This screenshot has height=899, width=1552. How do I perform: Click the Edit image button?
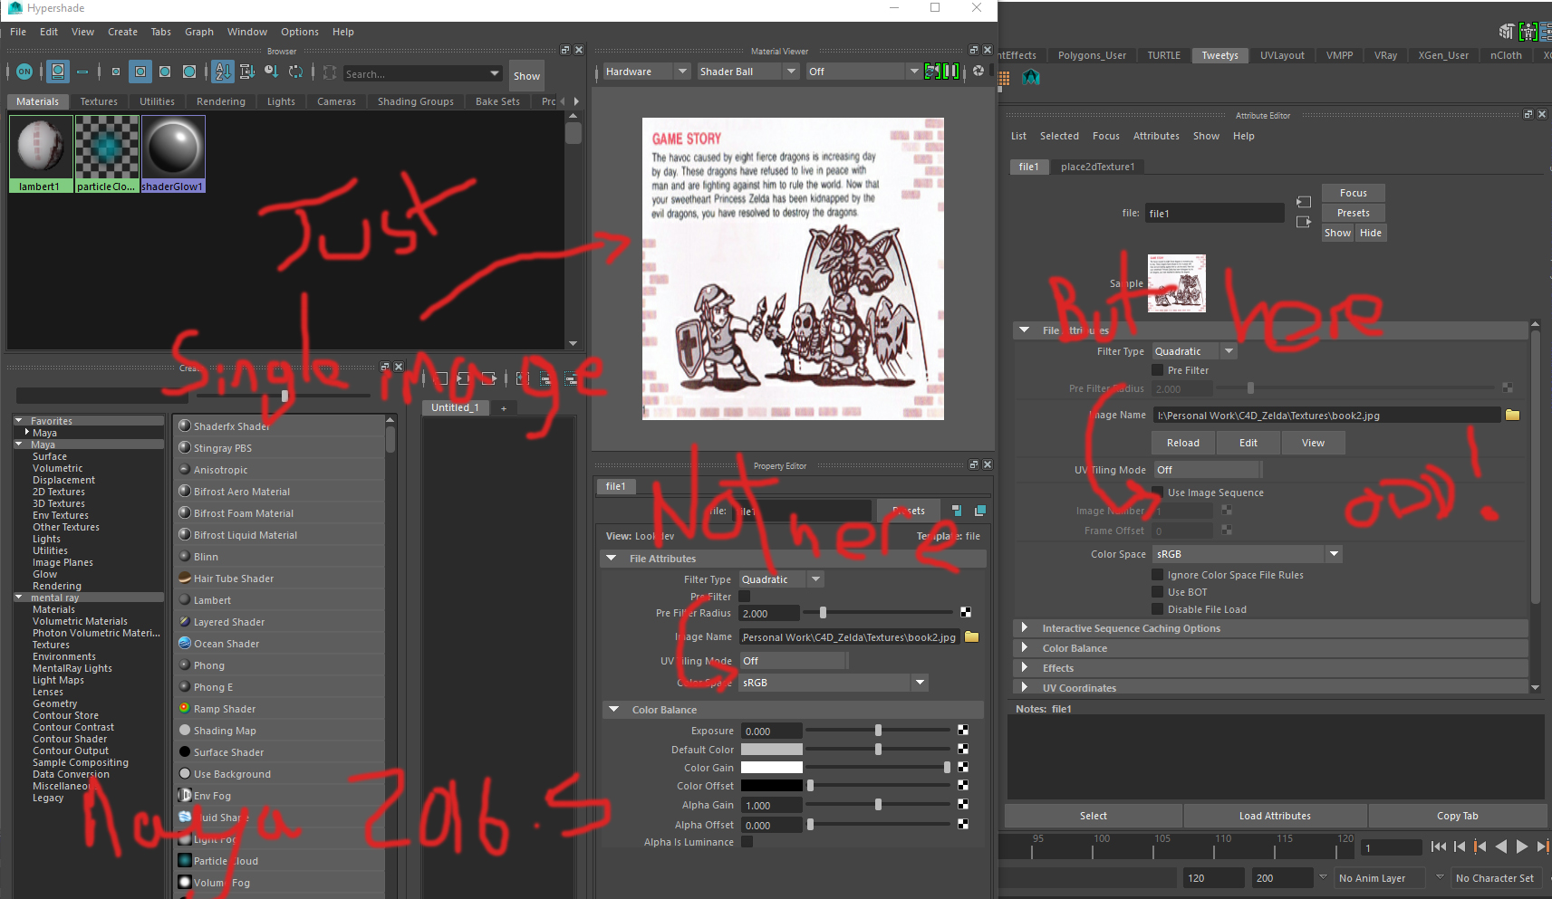pos(1248,443)
